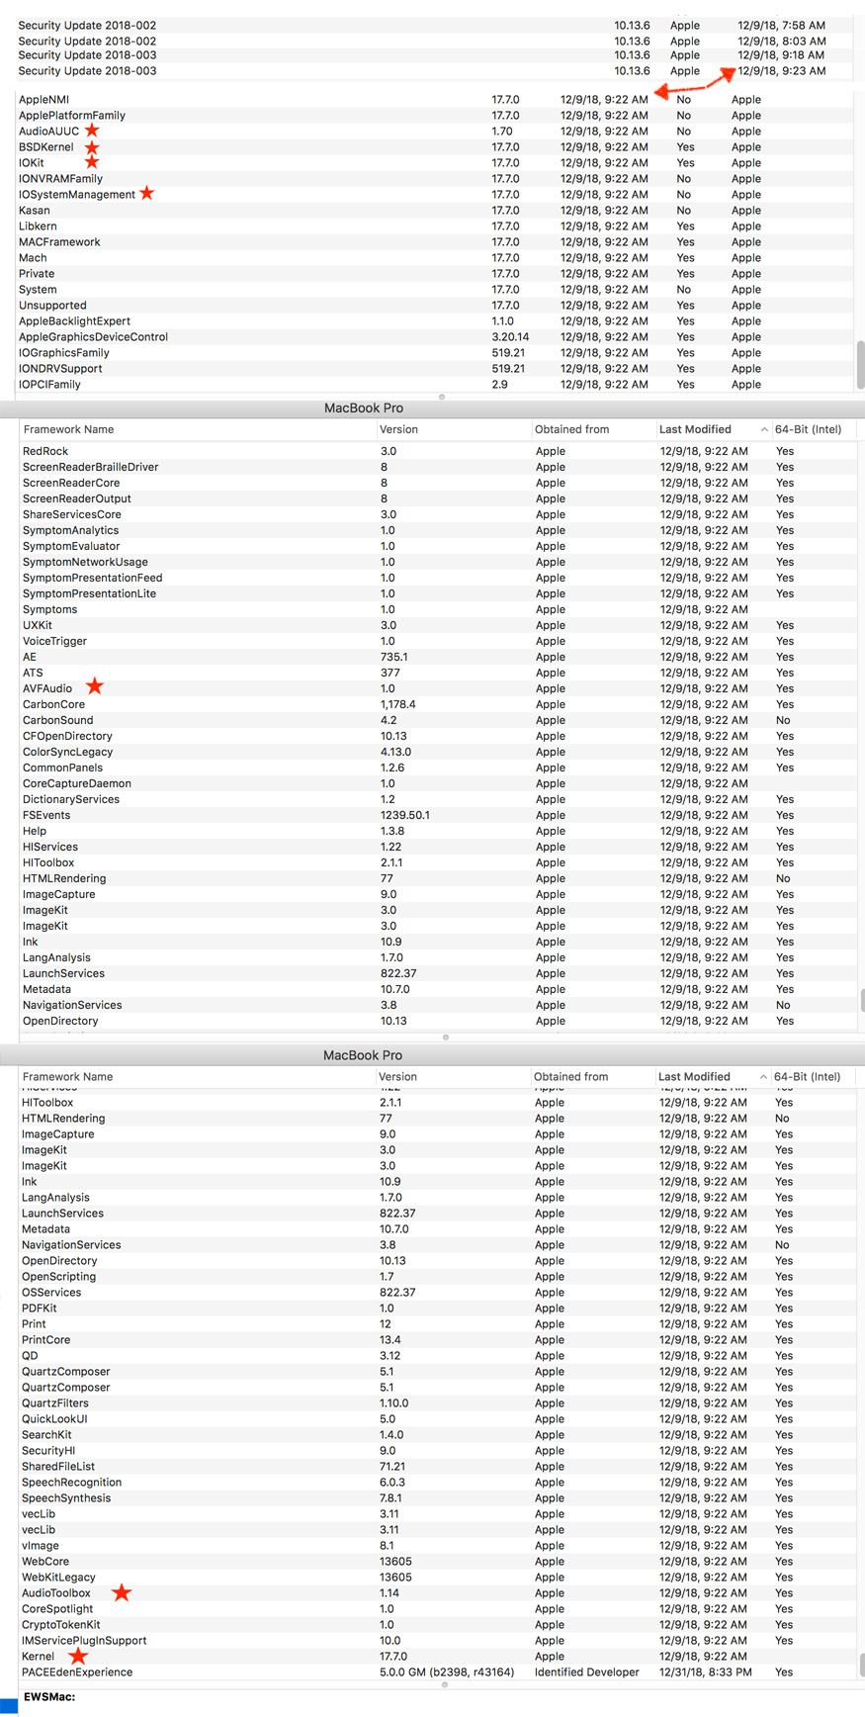Select the AudioToolbox row

[x=439, y=1592]
